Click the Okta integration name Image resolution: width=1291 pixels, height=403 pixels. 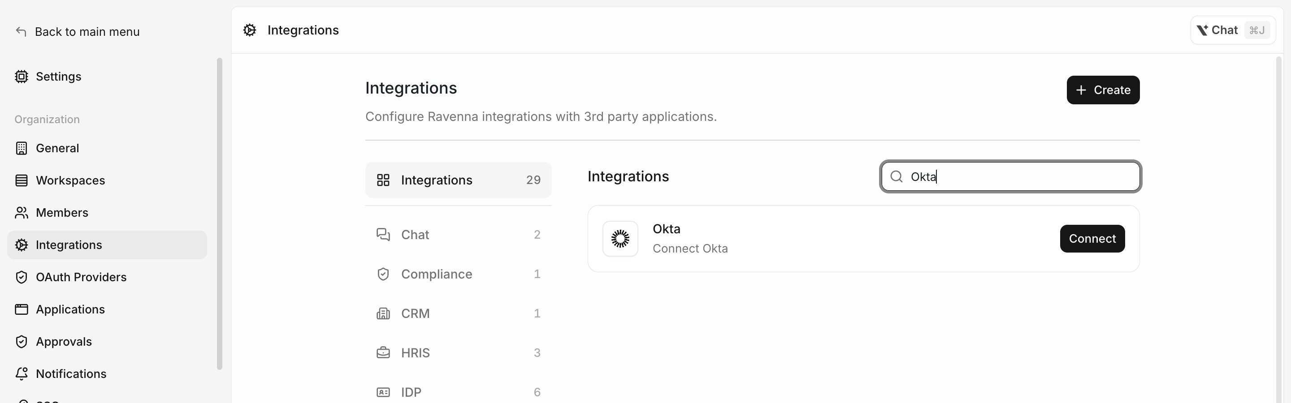point(666,229)
